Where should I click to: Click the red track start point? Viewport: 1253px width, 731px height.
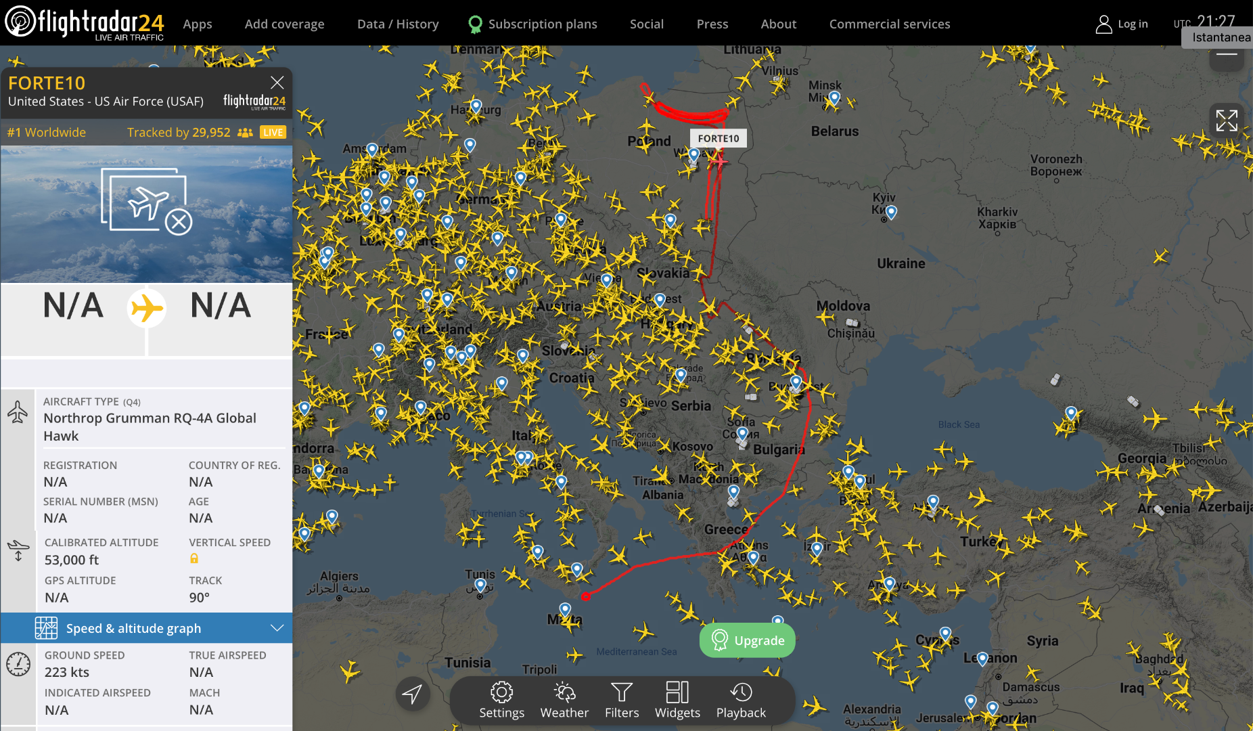click(x=586, y=596)
